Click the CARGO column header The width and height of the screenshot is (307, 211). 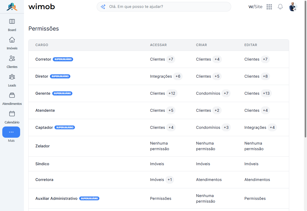(x=42, y=45)
